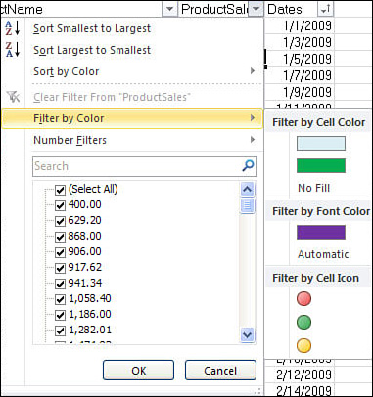Choose the green cell color swatch
Image resolution: width=373 pixels, height=397 pixels.
321,165
